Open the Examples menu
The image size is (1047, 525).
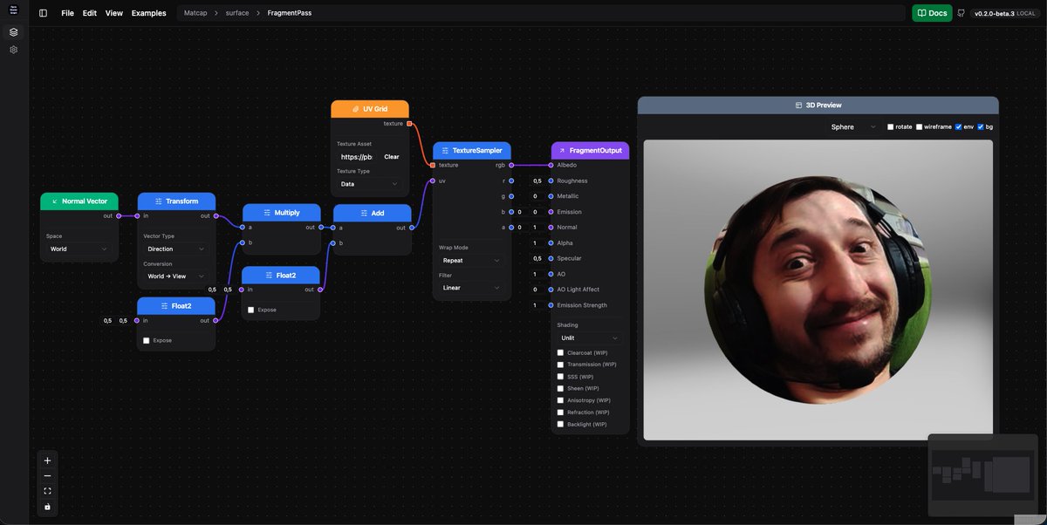click(x=149, y=13)
